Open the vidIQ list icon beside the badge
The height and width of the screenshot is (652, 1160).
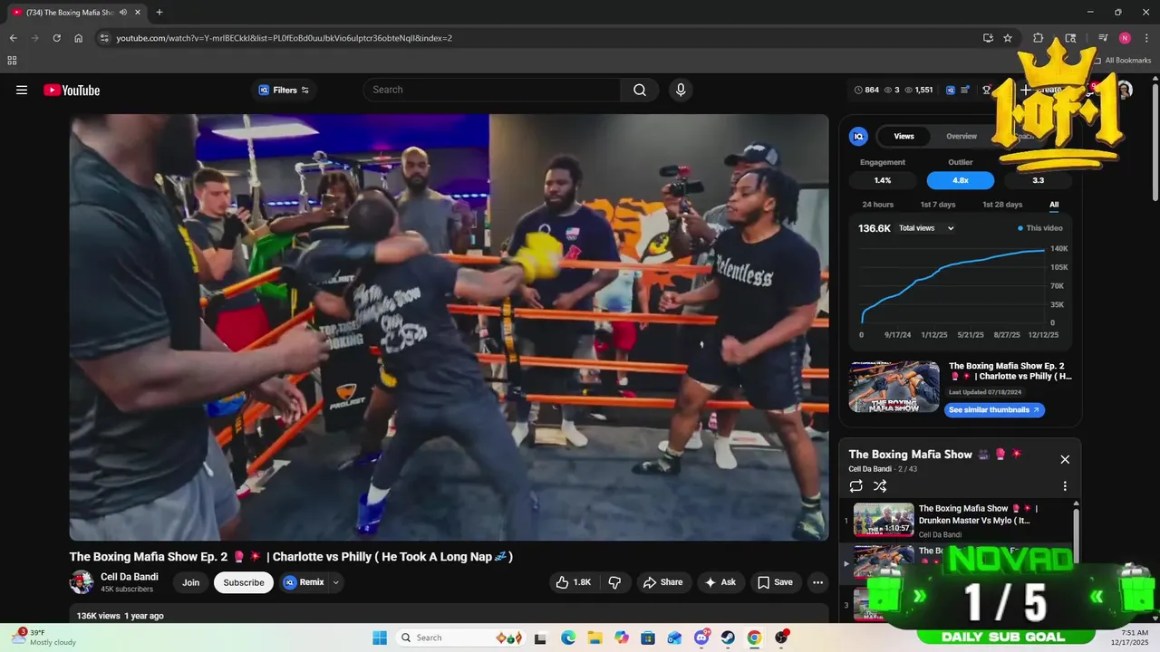pyautogui.click(x=966, y=90)
